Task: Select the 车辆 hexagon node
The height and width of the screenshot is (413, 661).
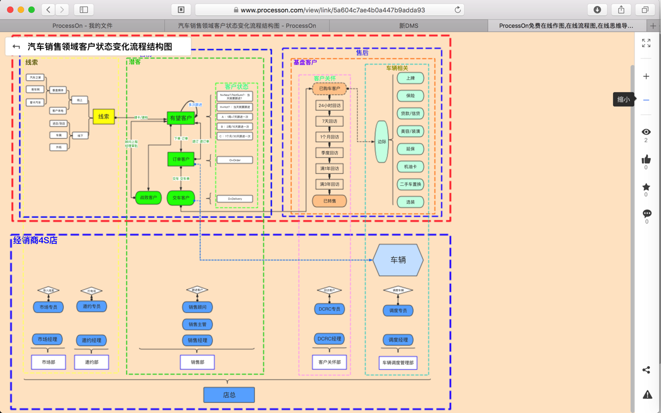Action: pos(398,260)
